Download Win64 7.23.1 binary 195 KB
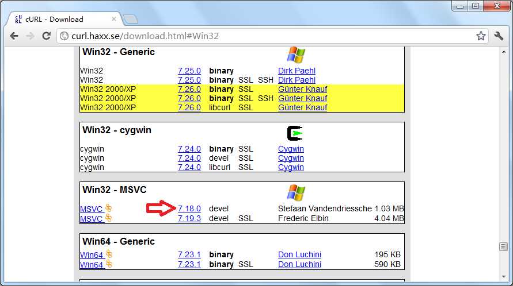The image size is (513, 286). click(x=189, y=254)
